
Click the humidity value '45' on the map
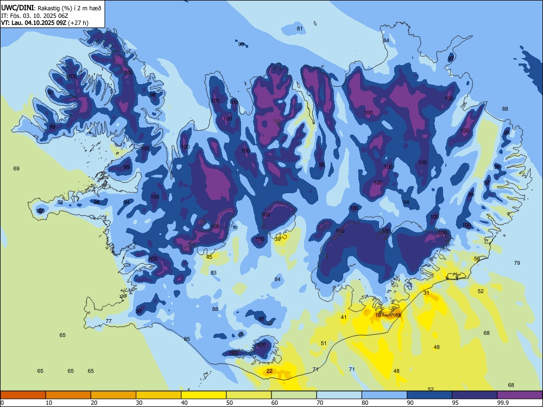209,257
